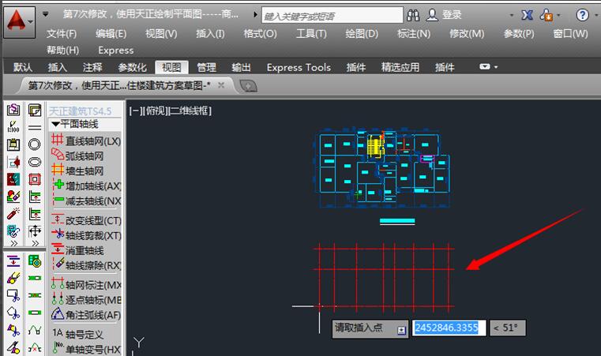Collapse the 平面轴线 section triangle

55,124
